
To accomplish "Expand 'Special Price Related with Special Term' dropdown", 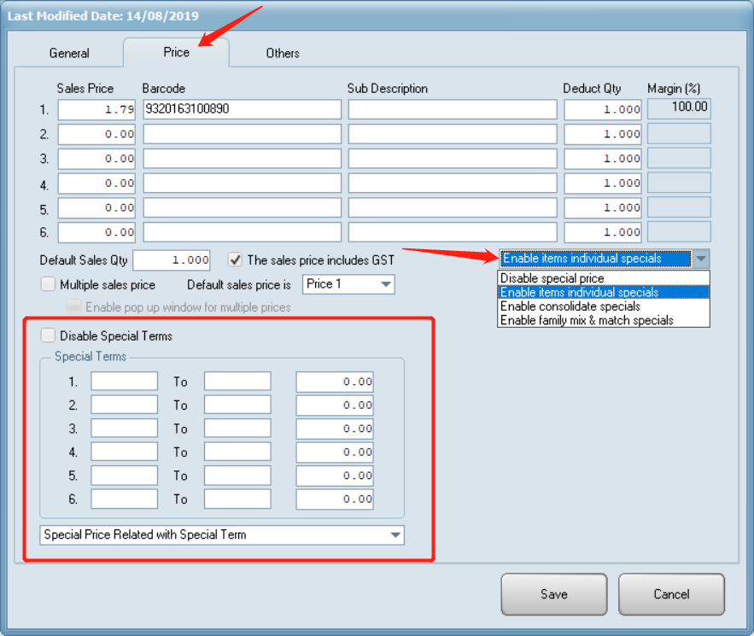I will click(x=395, y=535).
